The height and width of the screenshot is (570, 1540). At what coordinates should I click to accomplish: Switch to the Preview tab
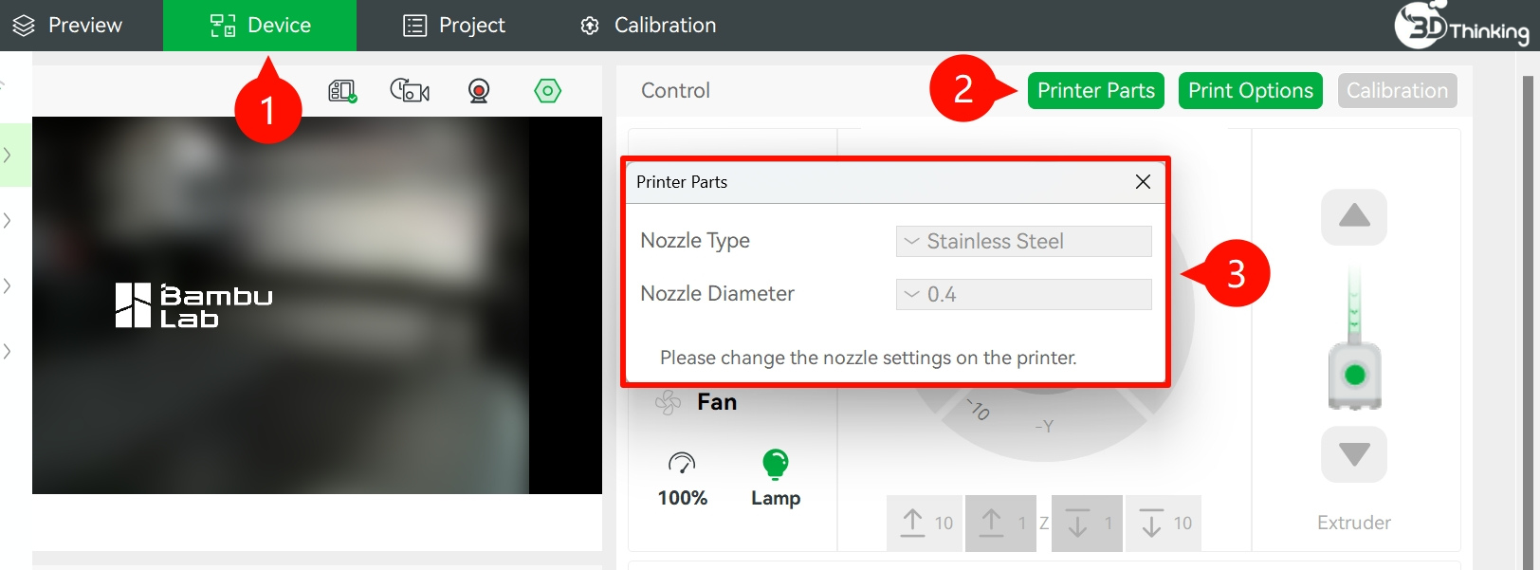click(x=68, y=26)
